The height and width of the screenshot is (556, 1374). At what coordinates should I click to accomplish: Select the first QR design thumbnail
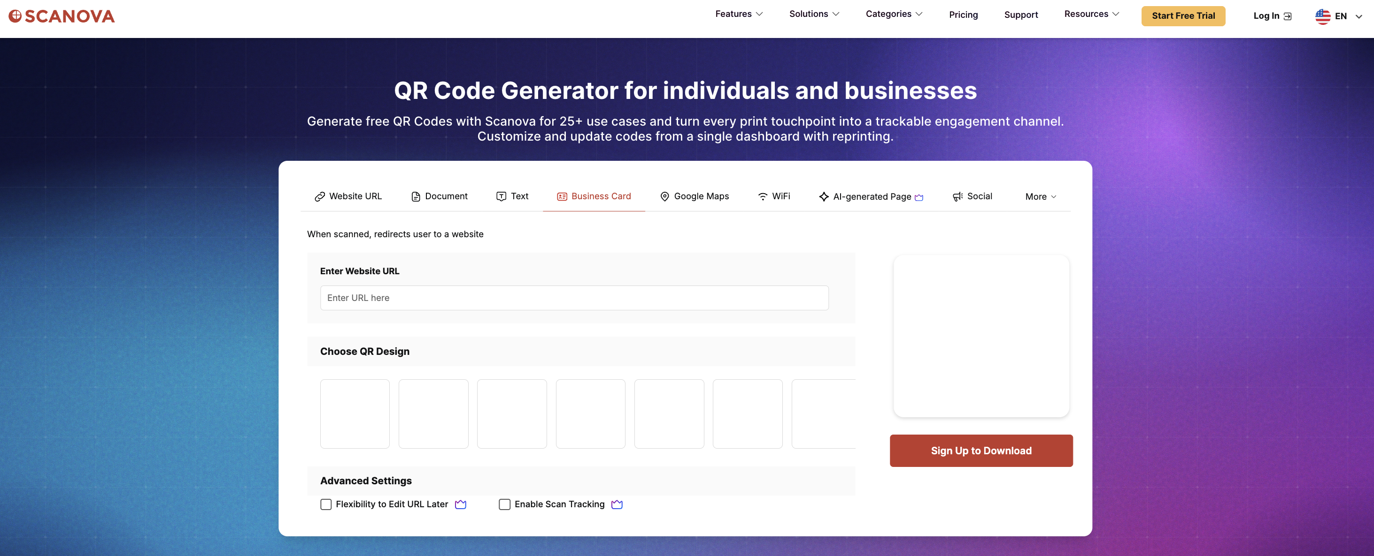coord(355,414)
